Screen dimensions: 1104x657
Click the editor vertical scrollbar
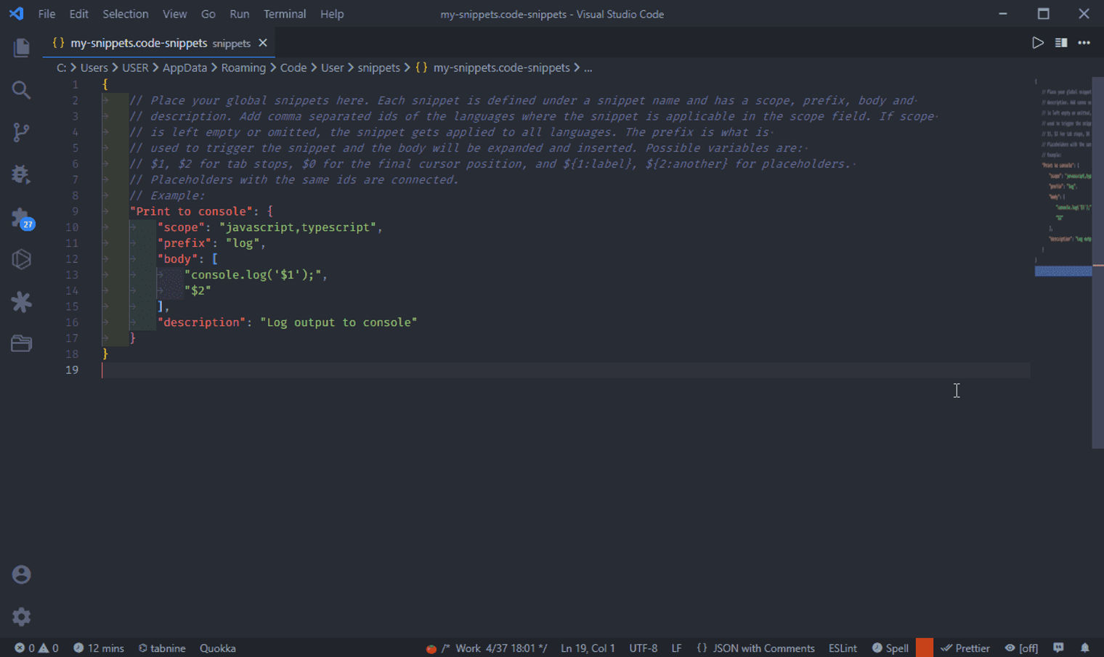[x=1097, y=261]
